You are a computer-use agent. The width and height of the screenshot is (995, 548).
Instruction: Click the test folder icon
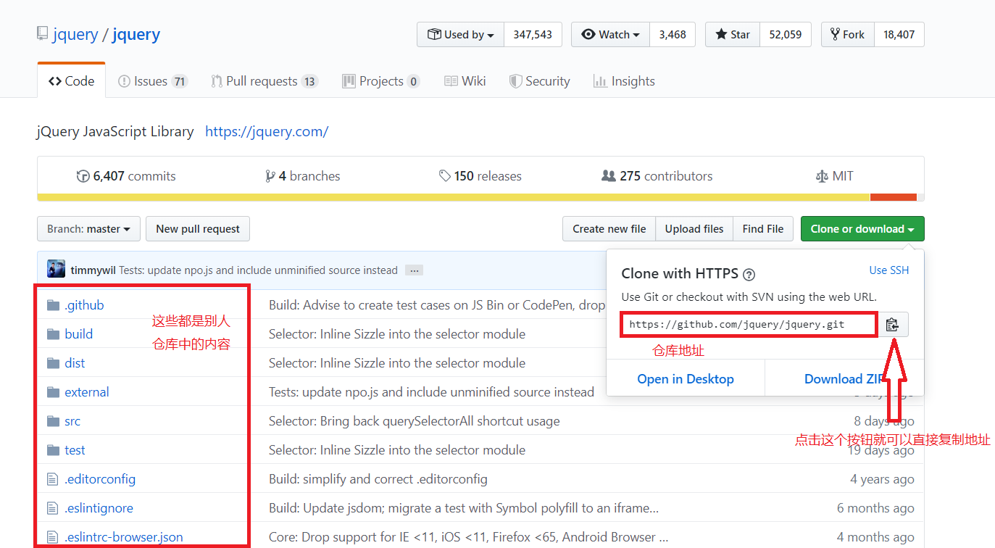[53, 450]
